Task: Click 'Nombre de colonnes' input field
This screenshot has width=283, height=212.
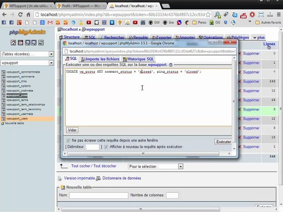Action: [x=172, y=196]
